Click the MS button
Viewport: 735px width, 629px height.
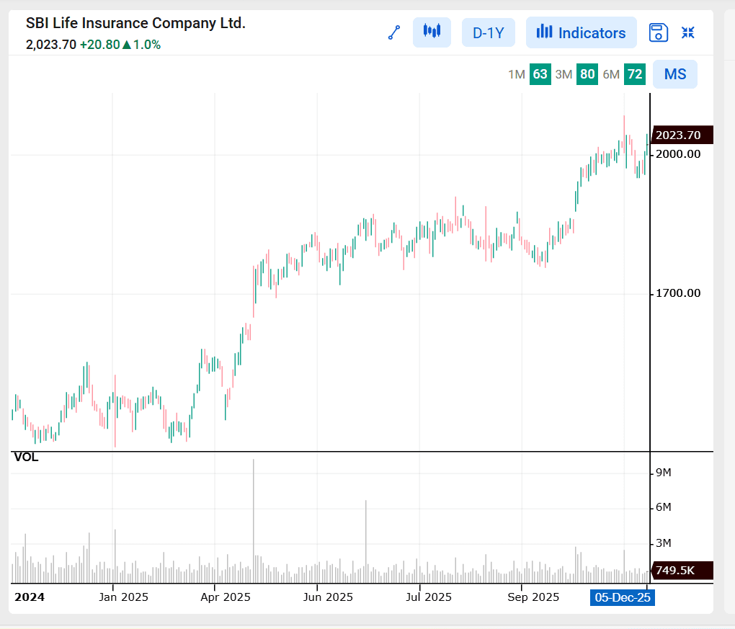pos(675,74)
